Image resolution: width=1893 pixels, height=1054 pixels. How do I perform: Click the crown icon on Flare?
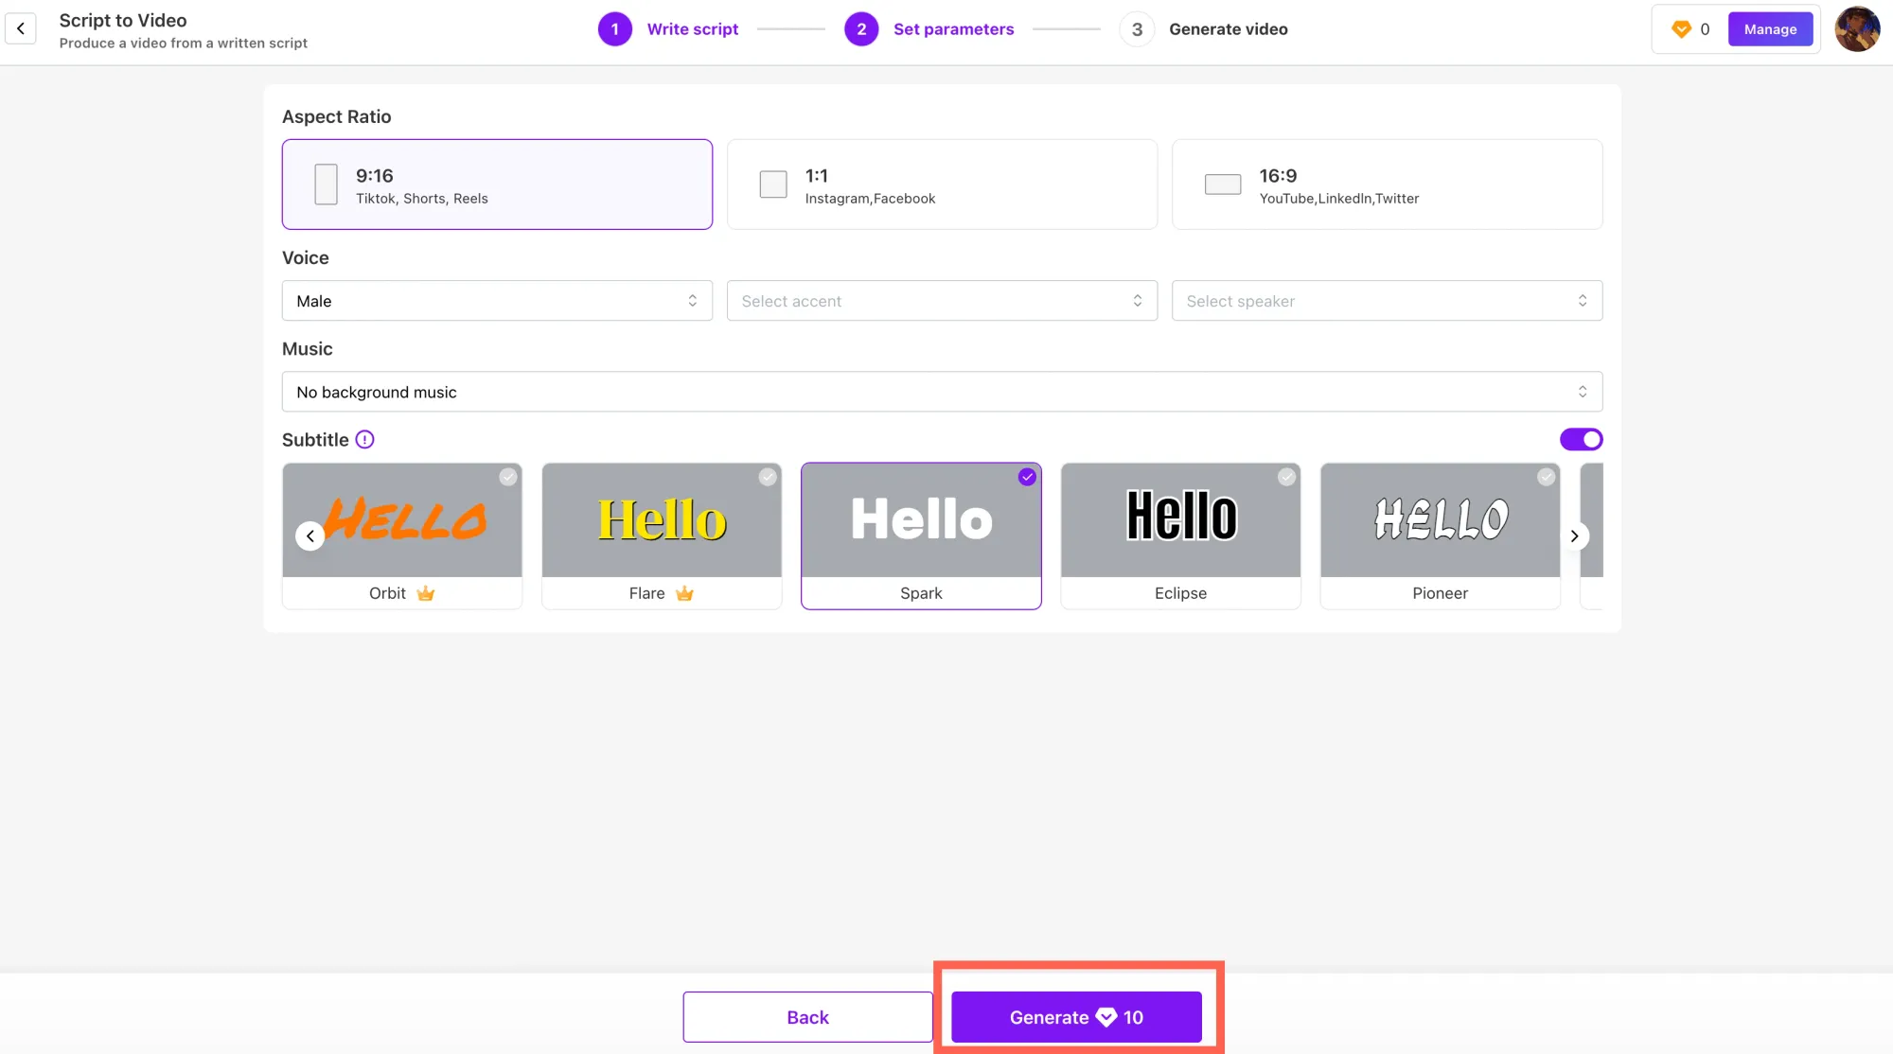(685, 593)
